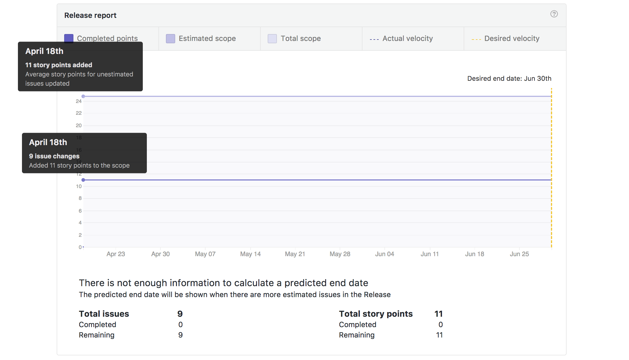Click the Apr 23 axis label
Viewport: 629px width, 360px height.
point(116,254)
